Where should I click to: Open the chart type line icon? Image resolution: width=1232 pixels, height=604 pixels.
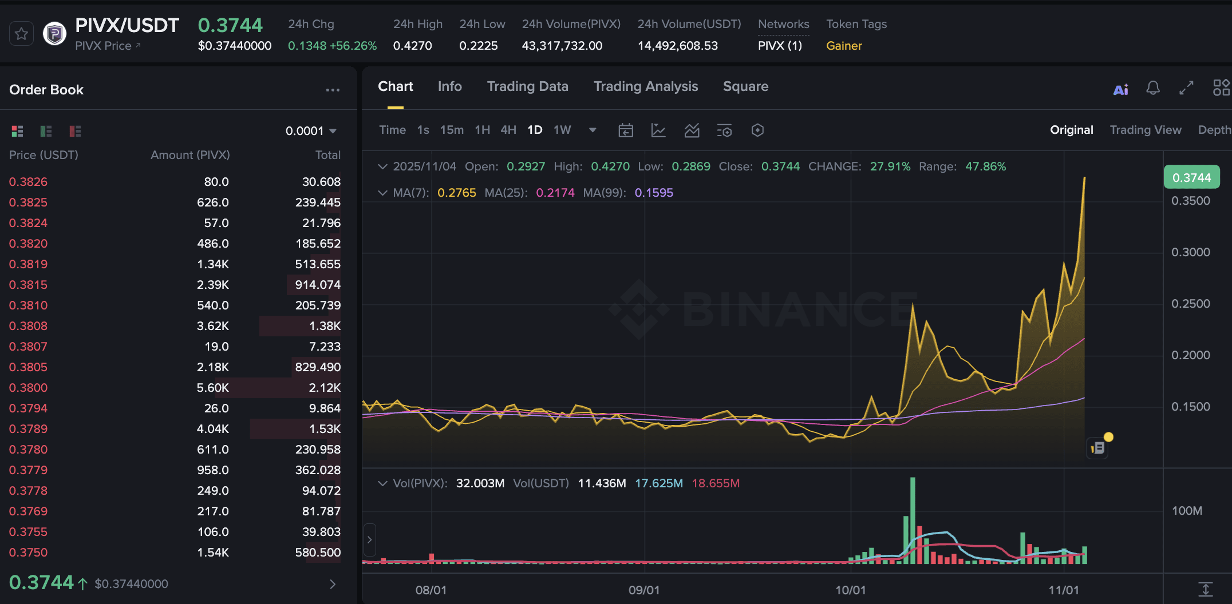click(x=658, y=130)
